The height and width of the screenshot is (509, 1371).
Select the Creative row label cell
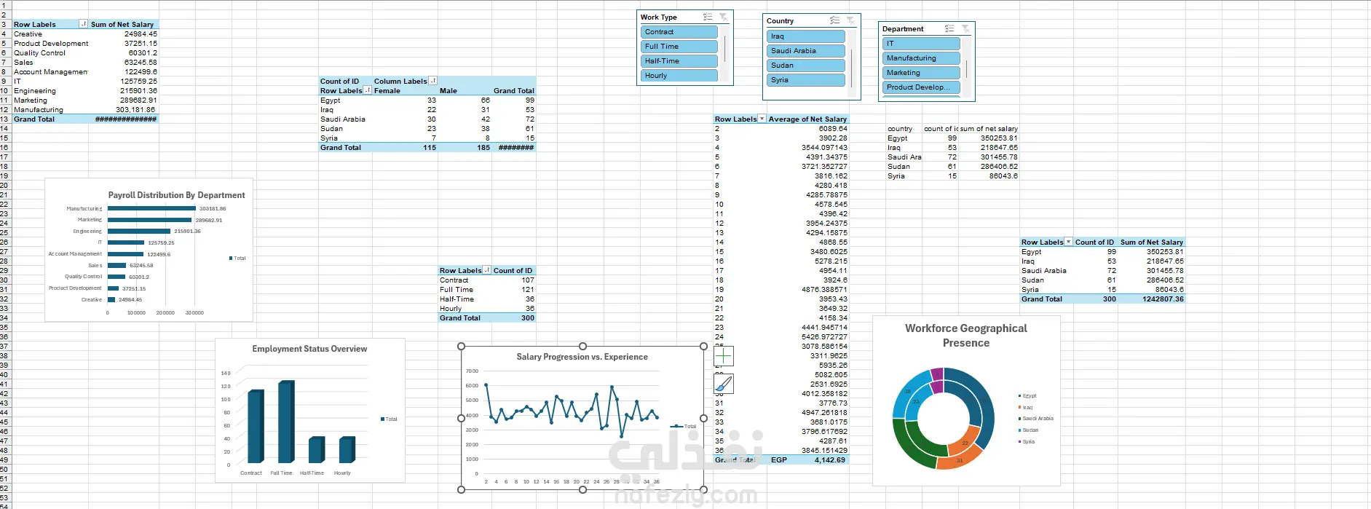pyautogui.click(x=50, y=33)
